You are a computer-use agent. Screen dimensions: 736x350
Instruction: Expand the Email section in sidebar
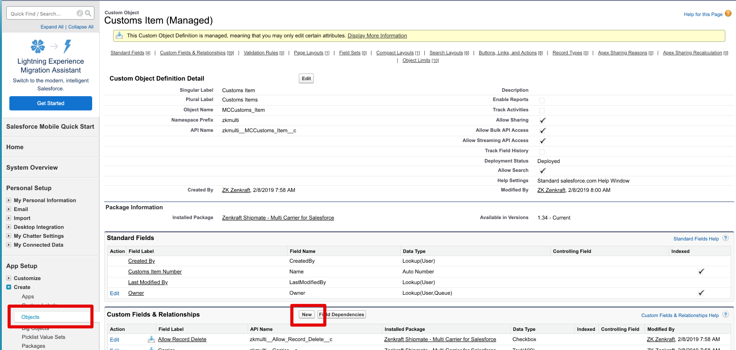coord(8,209)
